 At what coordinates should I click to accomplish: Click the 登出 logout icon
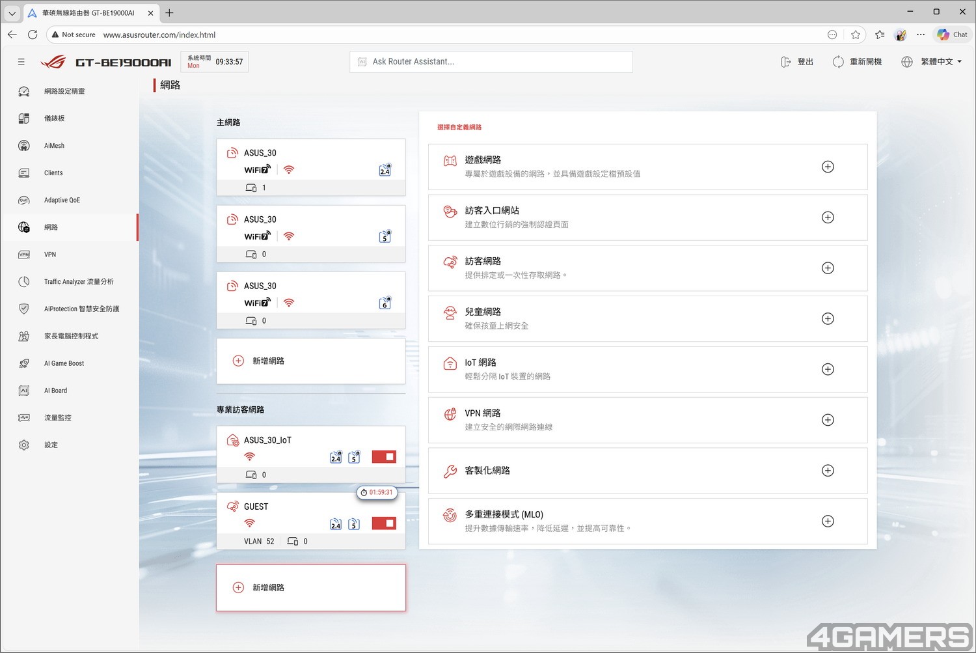785,62
